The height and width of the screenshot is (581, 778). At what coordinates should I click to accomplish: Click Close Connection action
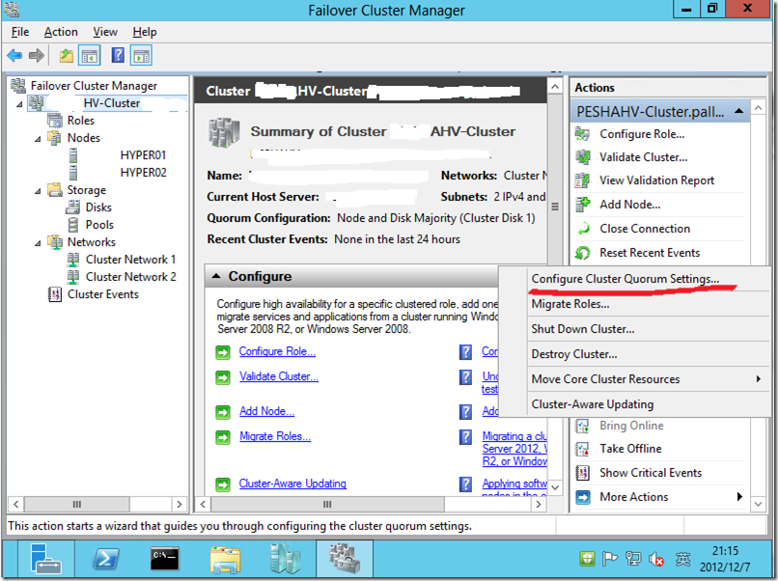tap(645, 229)
